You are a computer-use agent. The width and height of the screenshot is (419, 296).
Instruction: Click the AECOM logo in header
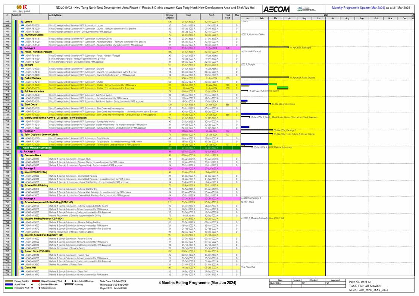coord(276,9)
